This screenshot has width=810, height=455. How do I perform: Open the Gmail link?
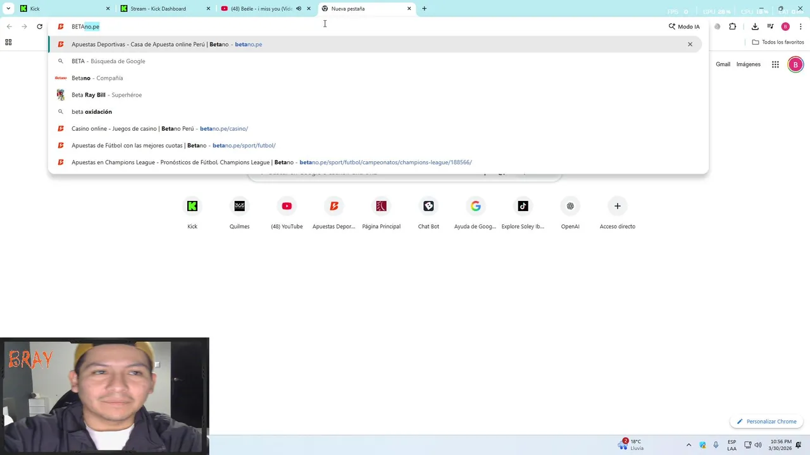[723, 64]
